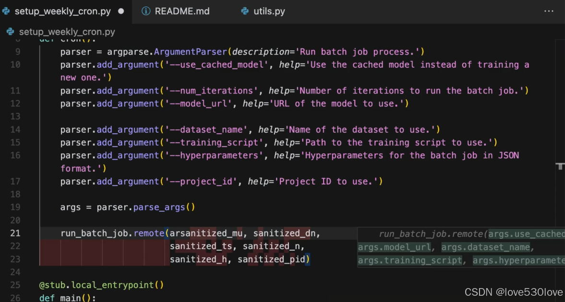Click line number 9 in the gutter
Viewport: 565px width, 302px height.
[18, 52]
